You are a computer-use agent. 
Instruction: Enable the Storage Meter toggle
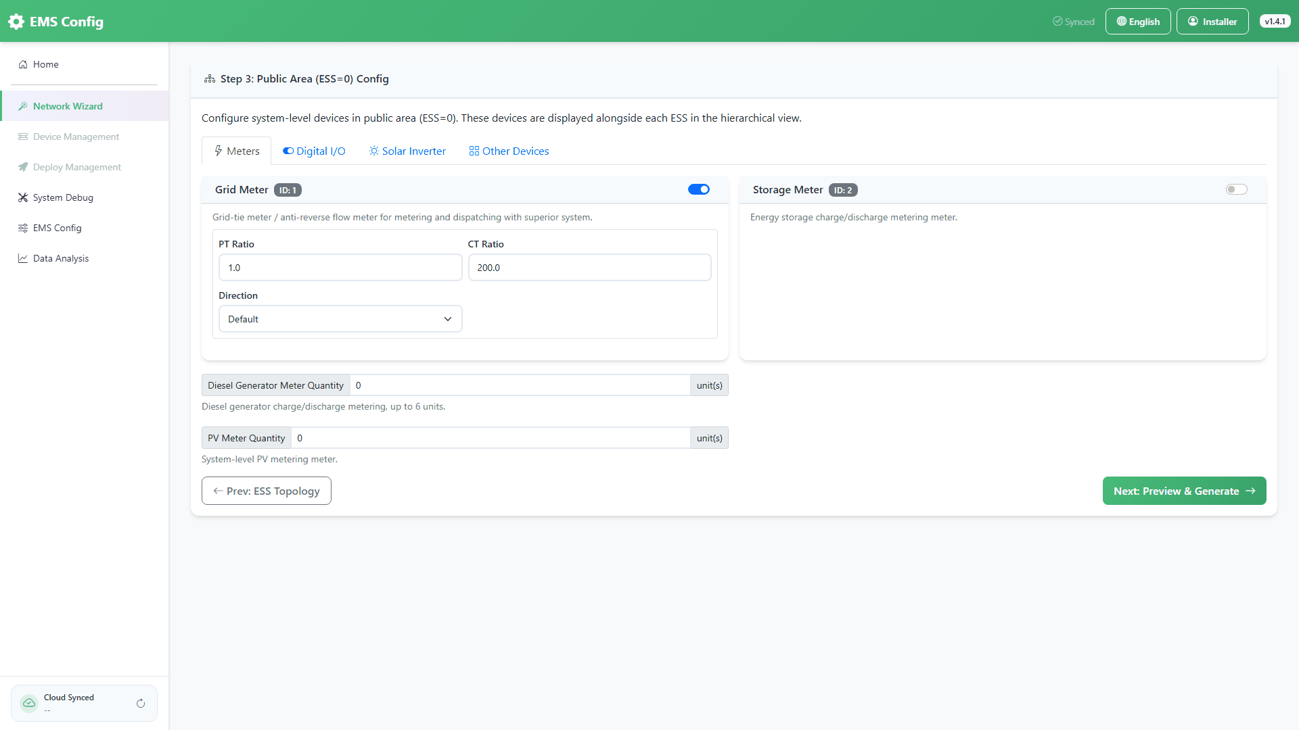coord(1237,189)
